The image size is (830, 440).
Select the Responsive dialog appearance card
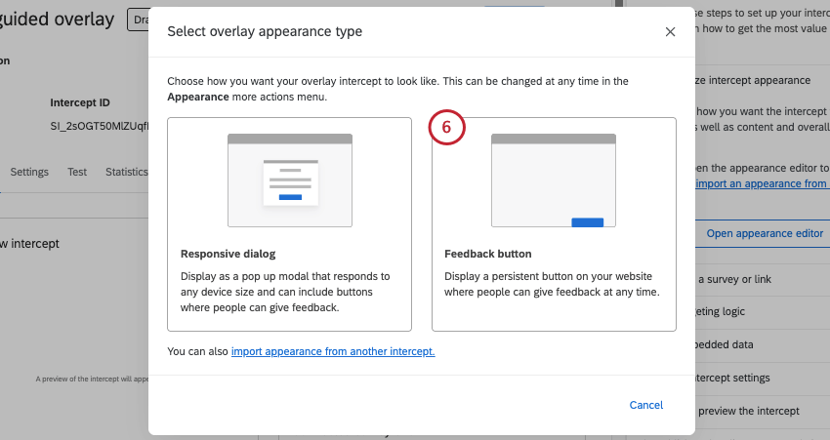tap(289, 224)
